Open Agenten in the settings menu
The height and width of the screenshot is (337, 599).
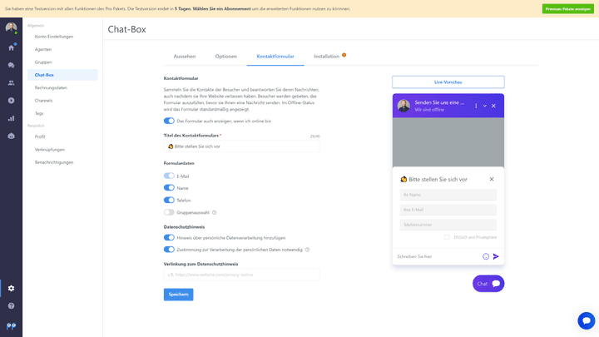click(x=43, y=50)
